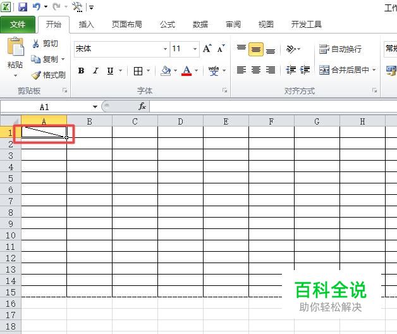
Task: Open Customize Quick Access Toolbar dropdown
Action: point(91,8)
